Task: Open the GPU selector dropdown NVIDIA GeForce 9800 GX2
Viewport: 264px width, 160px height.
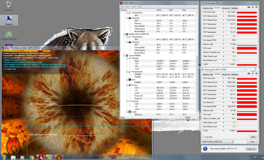Action: pos(218,141)
